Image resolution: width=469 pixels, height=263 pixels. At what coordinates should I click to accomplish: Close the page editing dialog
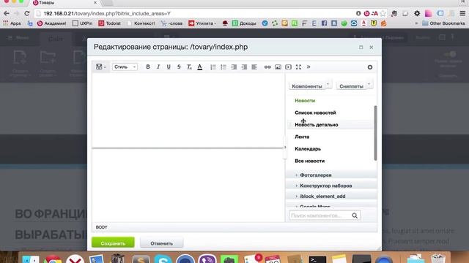point(372,47)
